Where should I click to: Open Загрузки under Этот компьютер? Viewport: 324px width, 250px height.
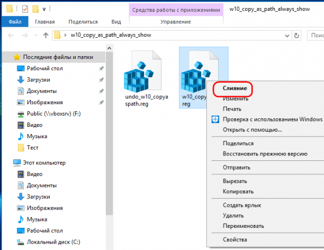[x=38, y=197]
